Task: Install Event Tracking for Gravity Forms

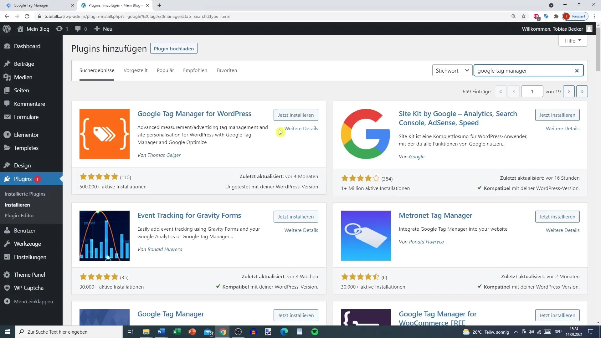Action: (x=296, y=217)
